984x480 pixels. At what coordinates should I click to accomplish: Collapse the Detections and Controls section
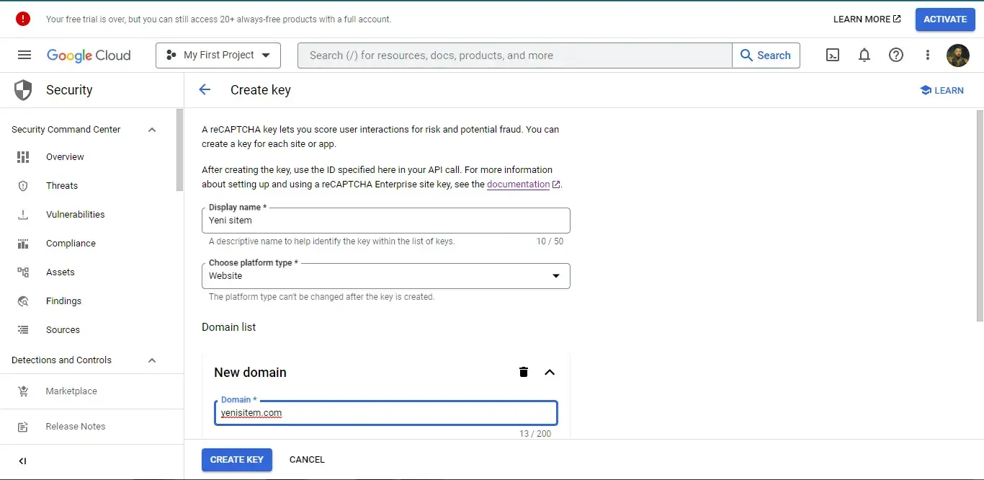(152, 360)
